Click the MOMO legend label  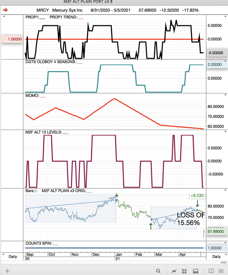[32, 96]
